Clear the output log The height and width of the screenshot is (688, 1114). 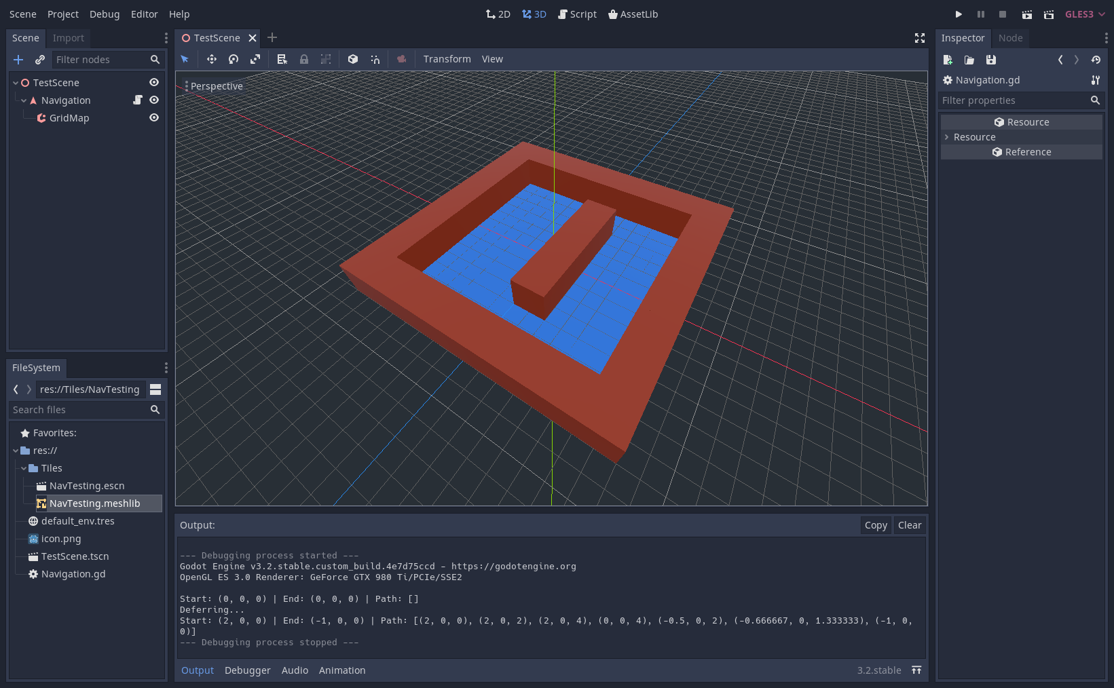click(x=910, y=525)
